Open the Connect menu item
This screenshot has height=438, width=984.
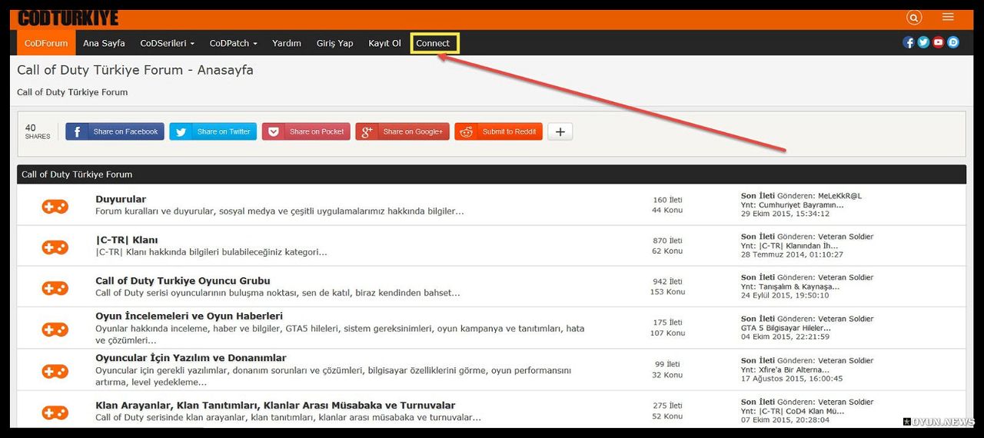tap(433, 43)
